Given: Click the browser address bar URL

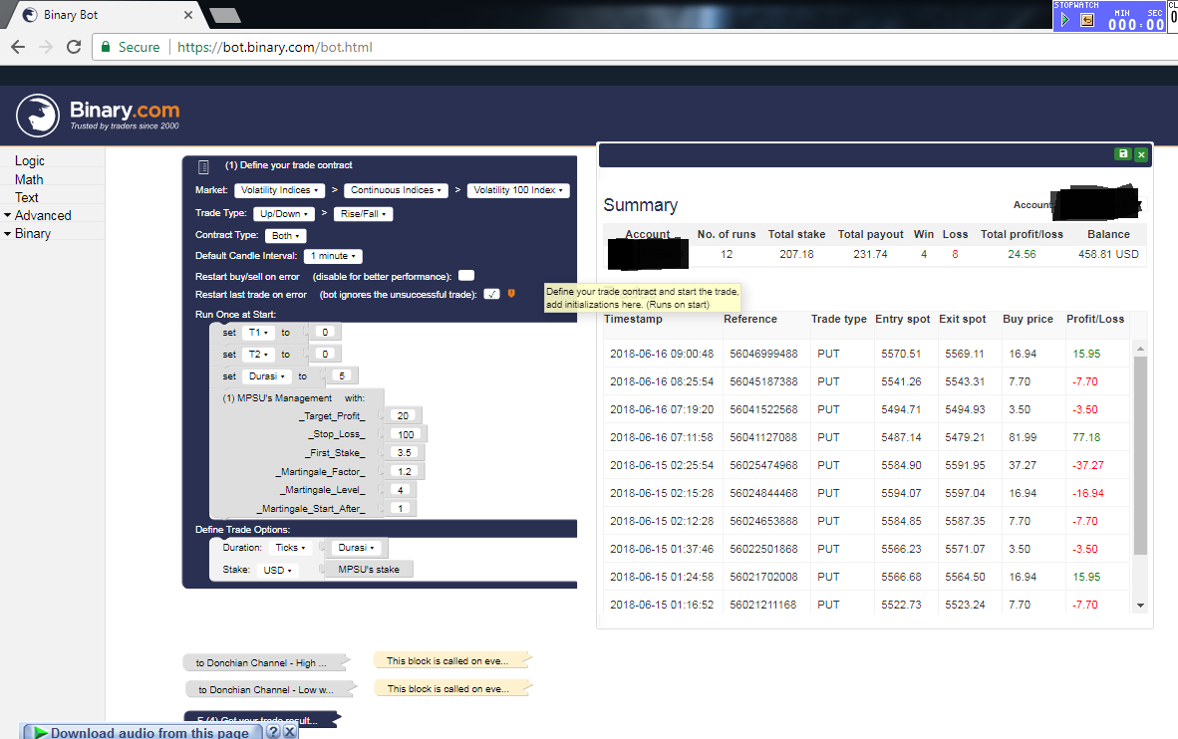Looking at the screenshot, I should [x=275, y=48].
